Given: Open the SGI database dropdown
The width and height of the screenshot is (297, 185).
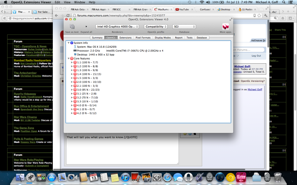Looking at the screenshot, I should (184, 27).
